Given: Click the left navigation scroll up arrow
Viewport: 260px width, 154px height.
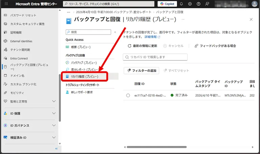Looking at the screenshot, I should click(x=60, y=10).
